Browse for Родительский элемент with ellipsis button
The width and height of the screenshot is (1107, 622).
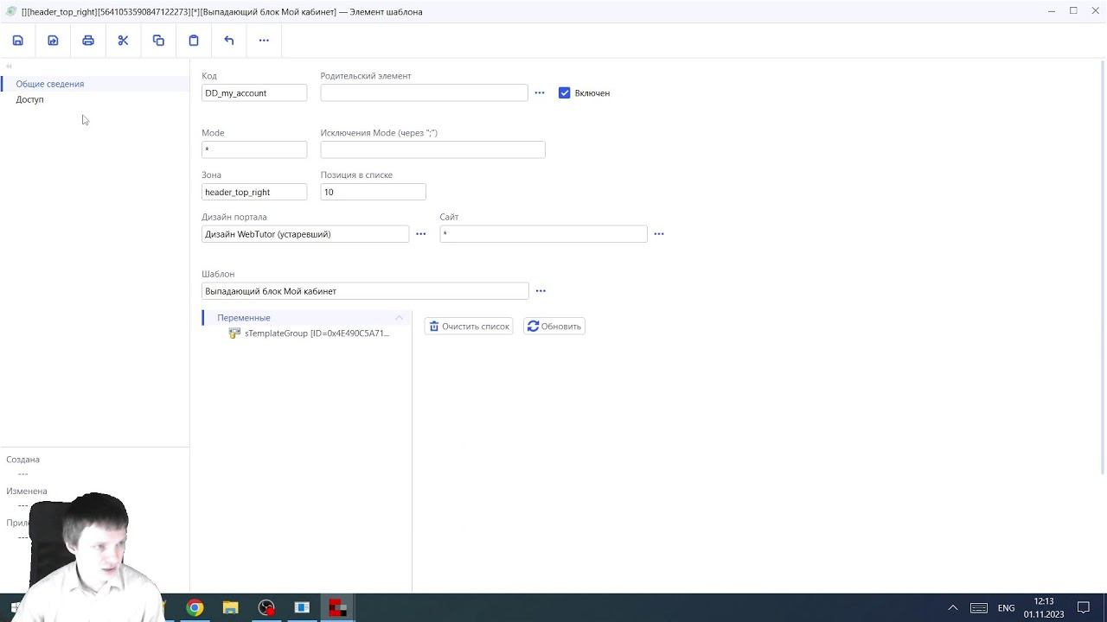[540, 93]
